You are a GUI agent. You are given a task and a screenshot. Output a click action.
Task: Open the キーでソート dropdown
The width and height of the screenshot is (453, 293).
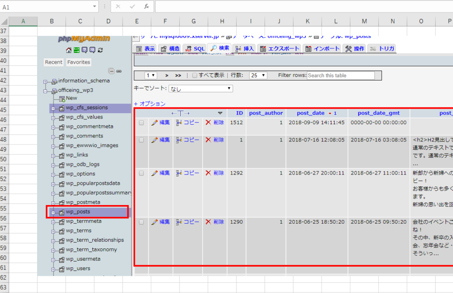pos(201,89)
